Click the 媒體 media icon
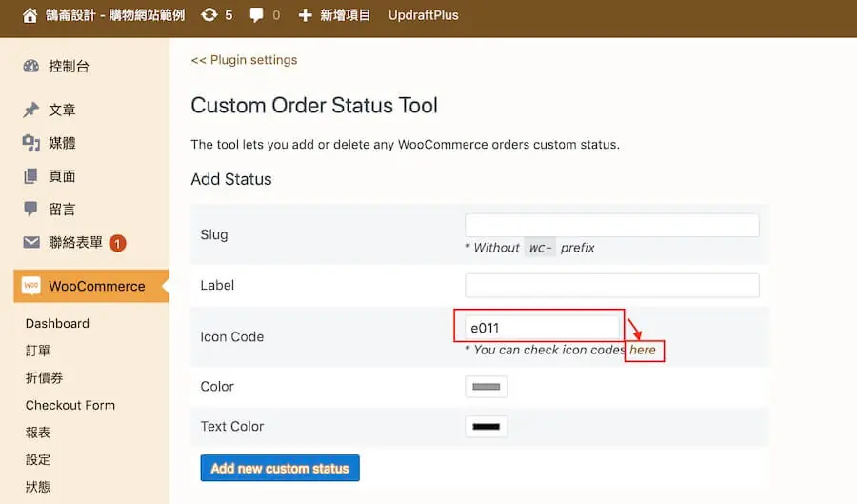857x504 pixels. click(31, 143)
